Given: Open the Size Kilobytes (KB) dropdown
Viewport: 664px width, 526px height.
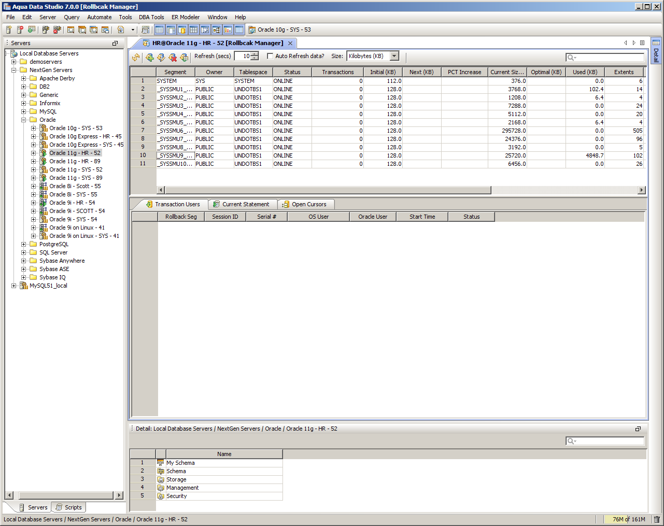Looking at the screenshot, I should tap(394, 56).
